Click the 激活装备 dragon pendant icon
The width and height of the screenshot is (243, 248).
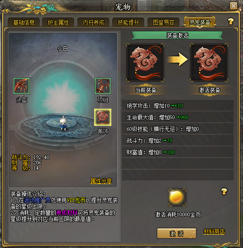tap(209, 63)
